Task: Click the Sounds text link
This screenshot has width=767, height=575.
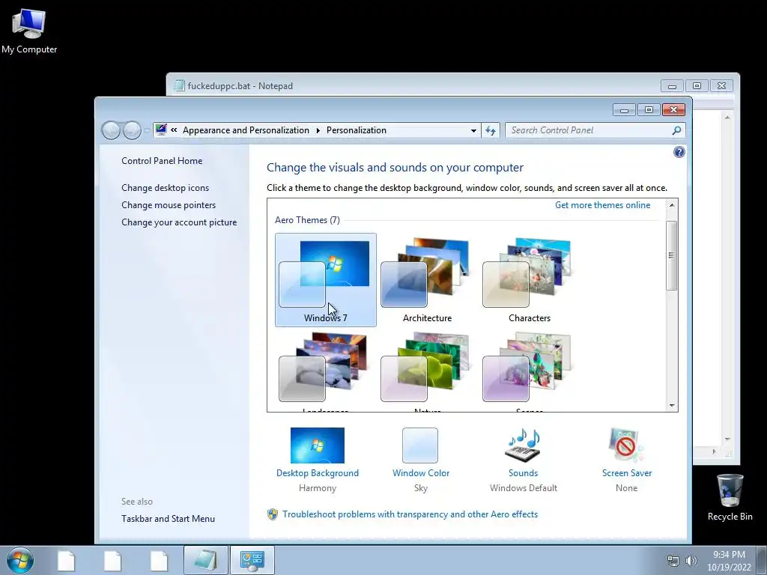Action: click(x=524, y=473)
